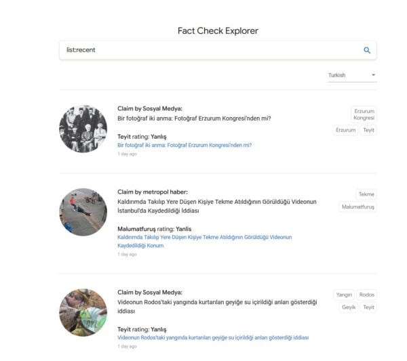Select the Yangın tag chip
Screen dimensions: 407x361
[x=343, y=295]
